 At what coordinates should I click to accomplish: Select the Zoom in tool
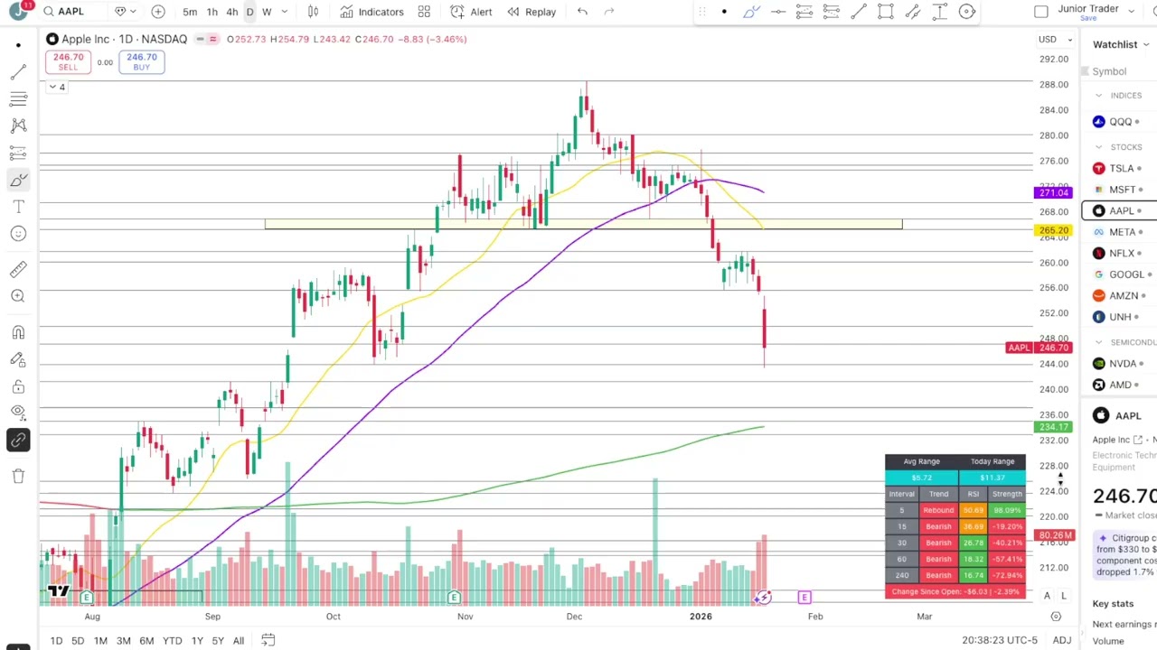pyautogui.click(x=18, y=296)
